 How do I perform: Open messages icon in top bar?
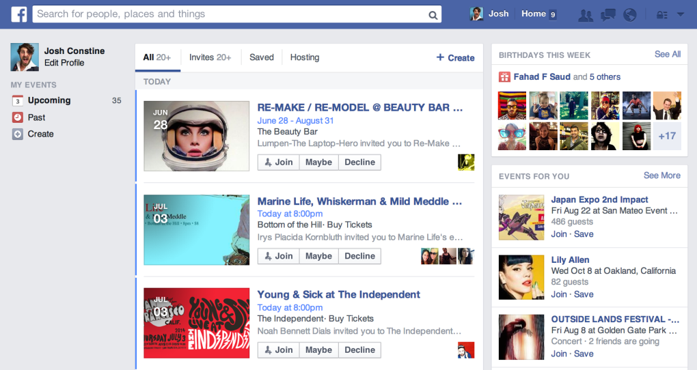(x=607, y=15)
